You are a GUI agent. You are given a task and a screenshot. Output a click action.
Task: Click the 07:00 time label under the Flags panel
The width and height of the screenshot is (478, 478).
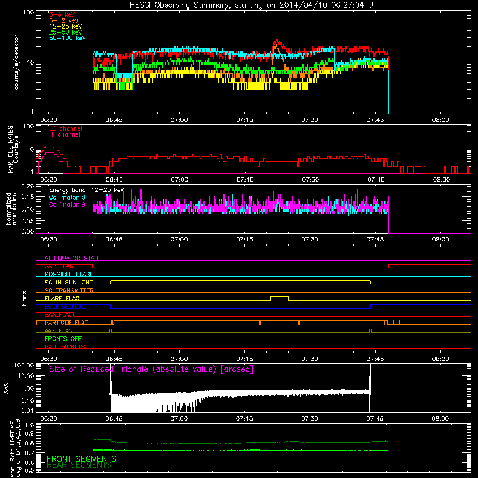[179, 359]
